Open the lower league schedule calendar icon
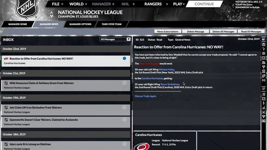 [x=264, y=99]
